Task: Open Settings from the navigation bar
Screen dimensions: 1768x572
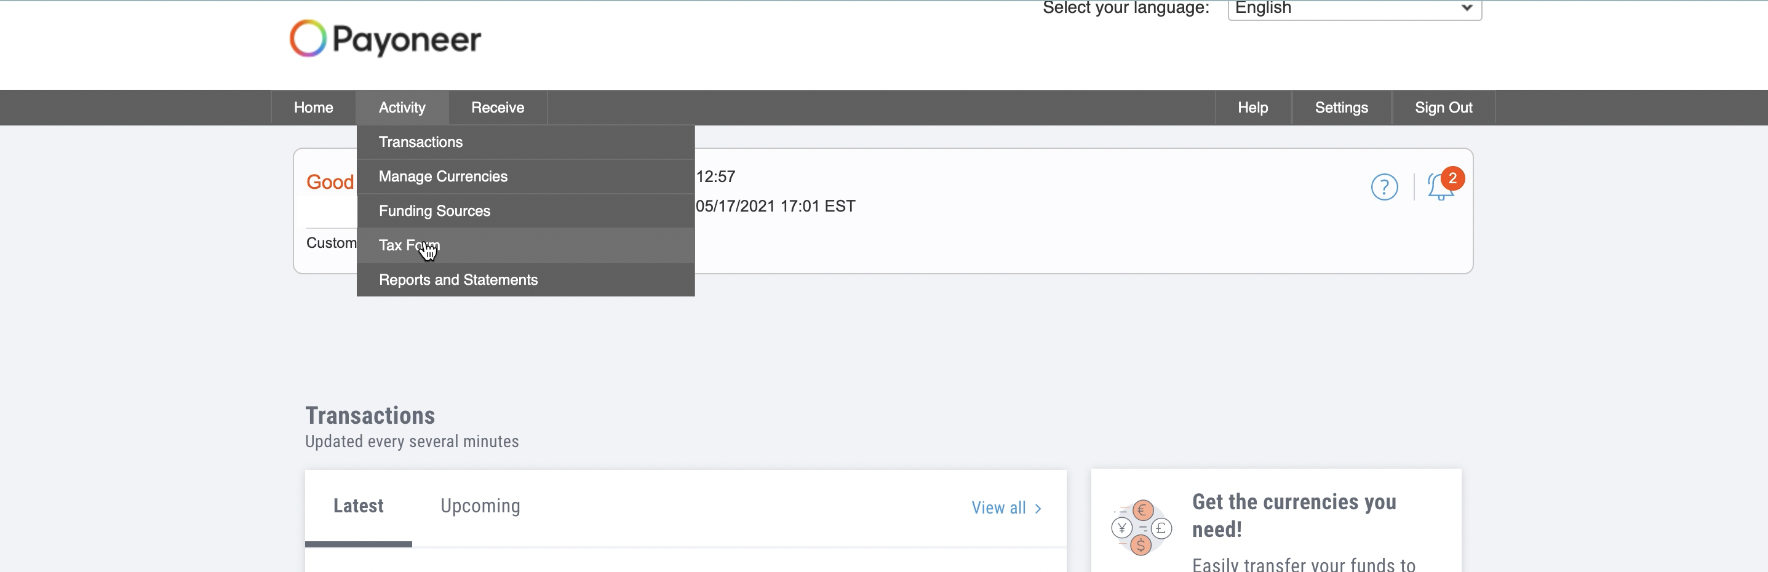Action: pos(1341,107)
